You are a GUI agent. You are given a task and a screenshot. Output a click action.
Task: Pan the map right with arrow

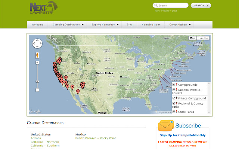(x=40, y=43)
